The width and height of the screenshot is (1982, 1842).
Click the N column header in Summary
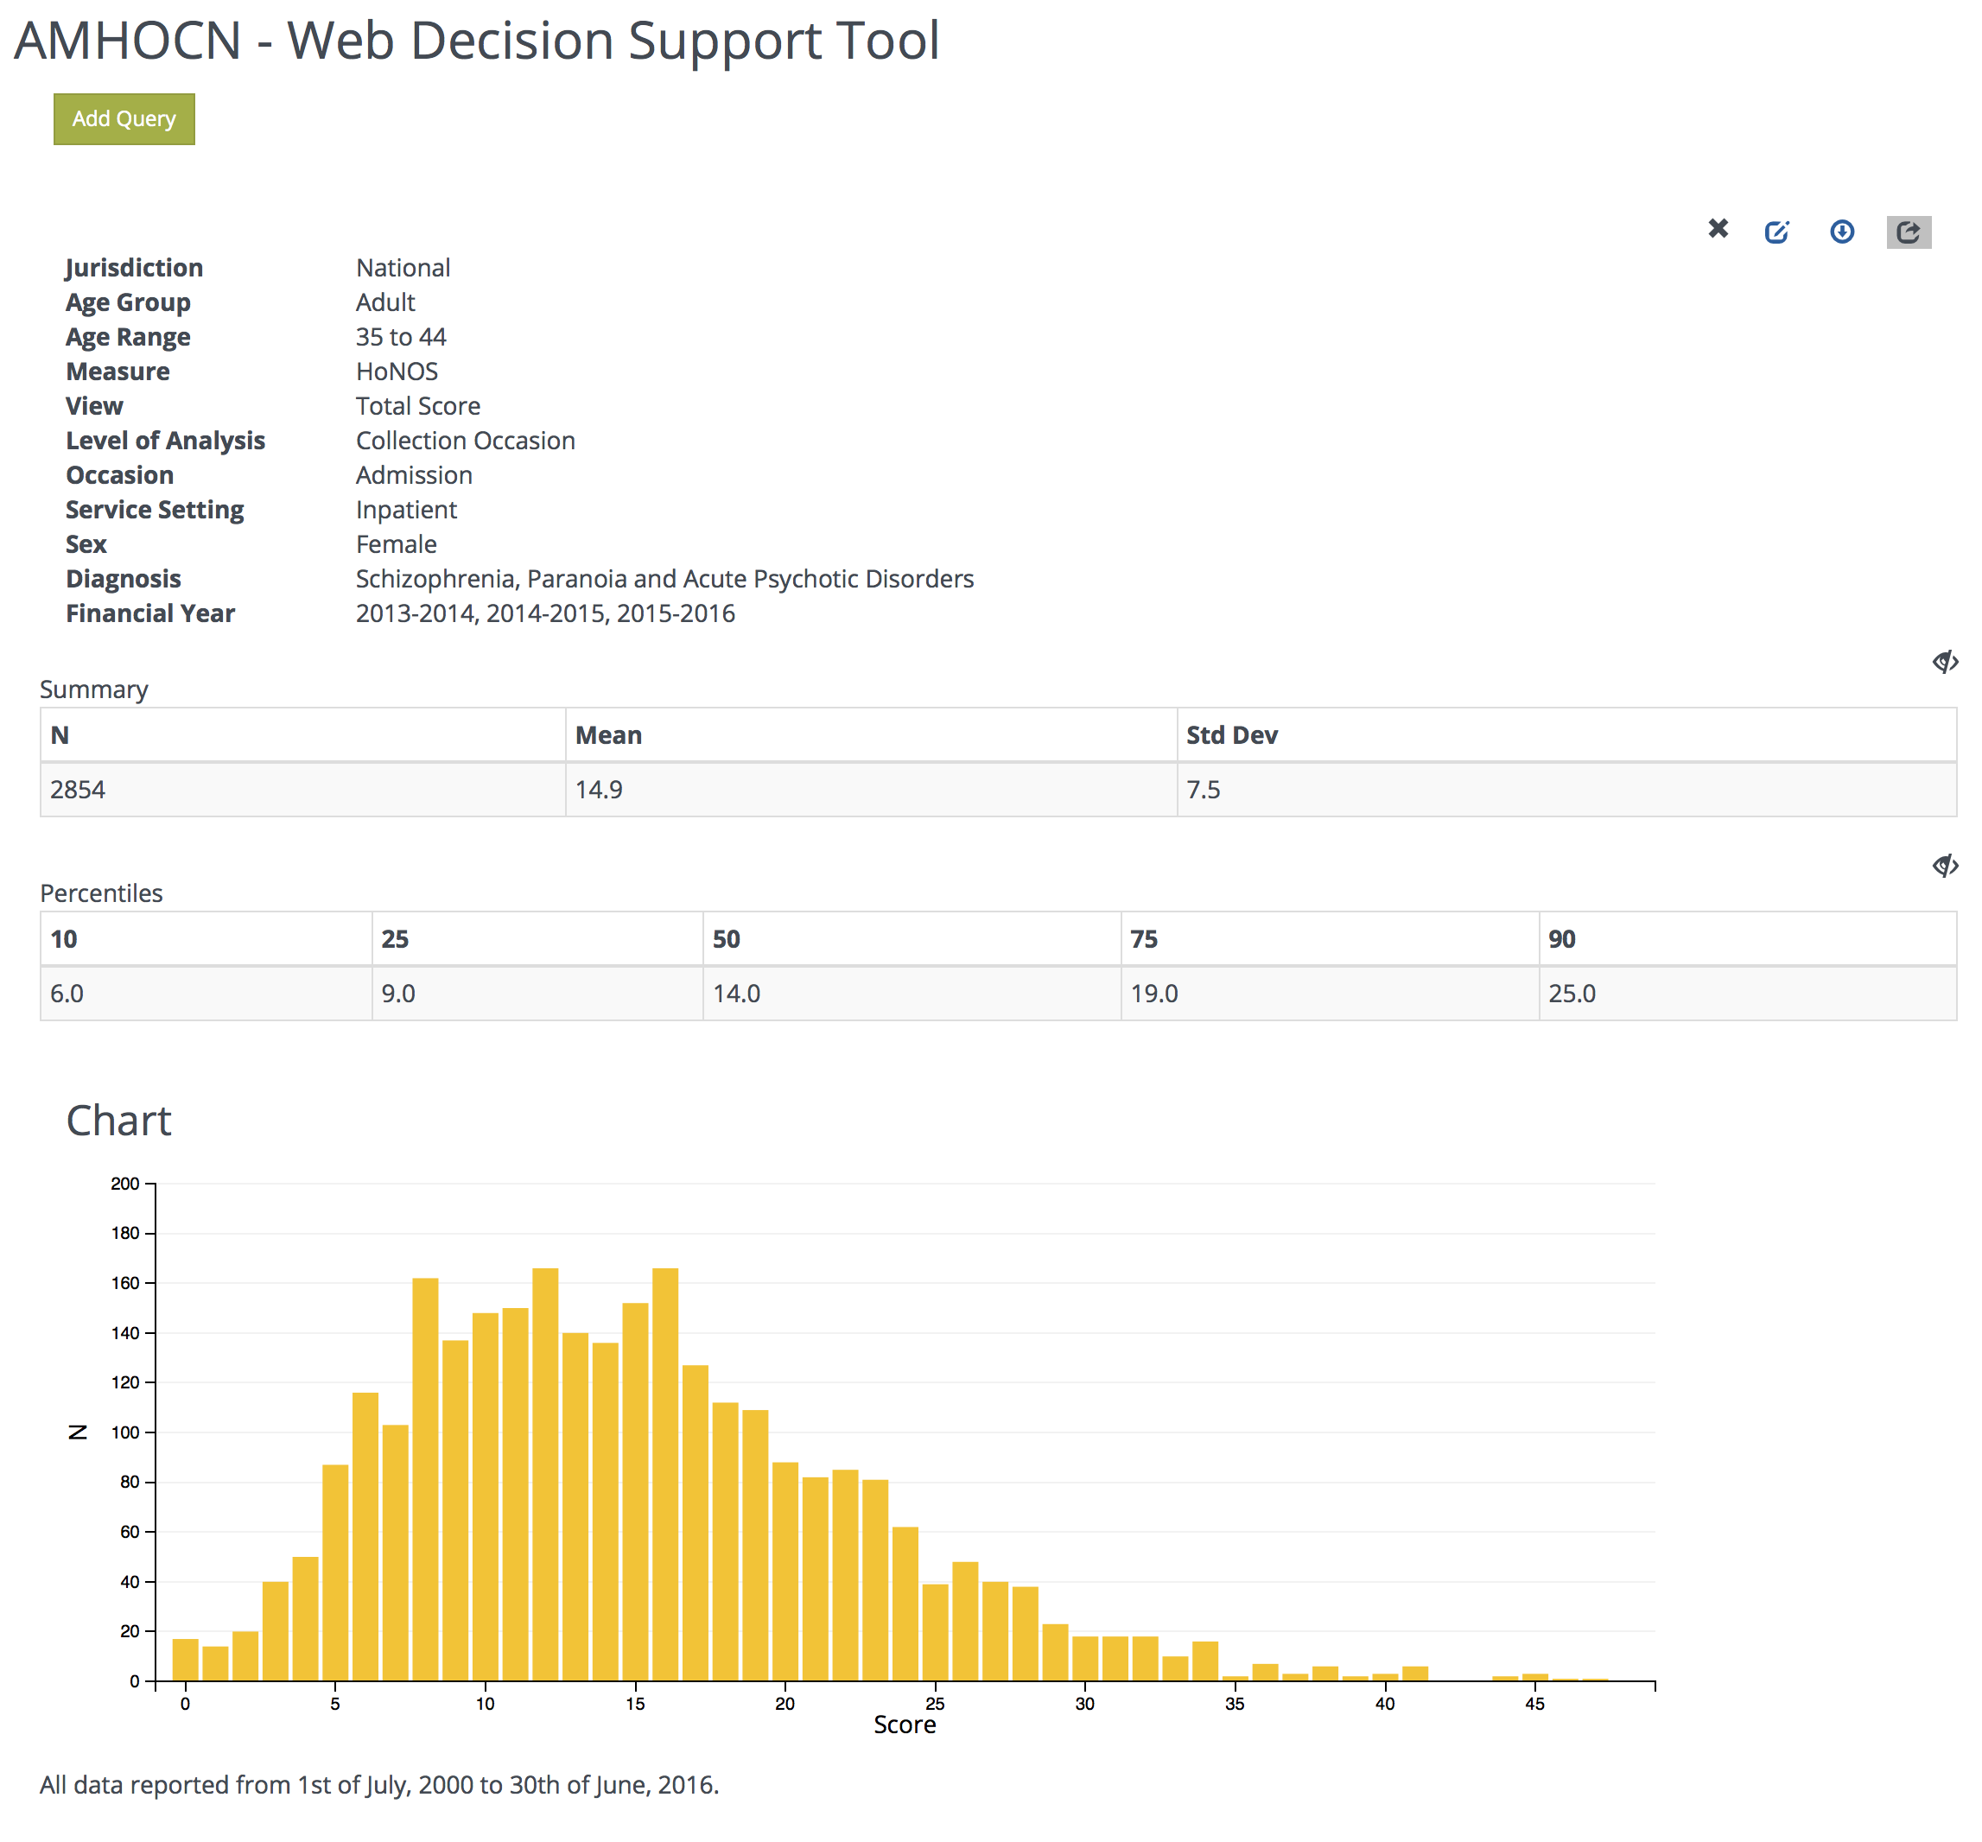pyautogui.click(x=60, y=735)
